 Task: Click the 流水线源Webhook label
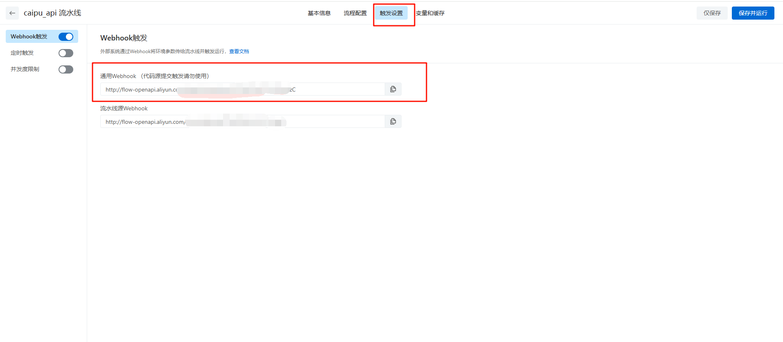pyautogui.click(x=124, y=108)
